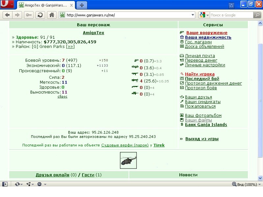Open Последний бой link
The image size is (263, 197).
[x=202, y=78]
